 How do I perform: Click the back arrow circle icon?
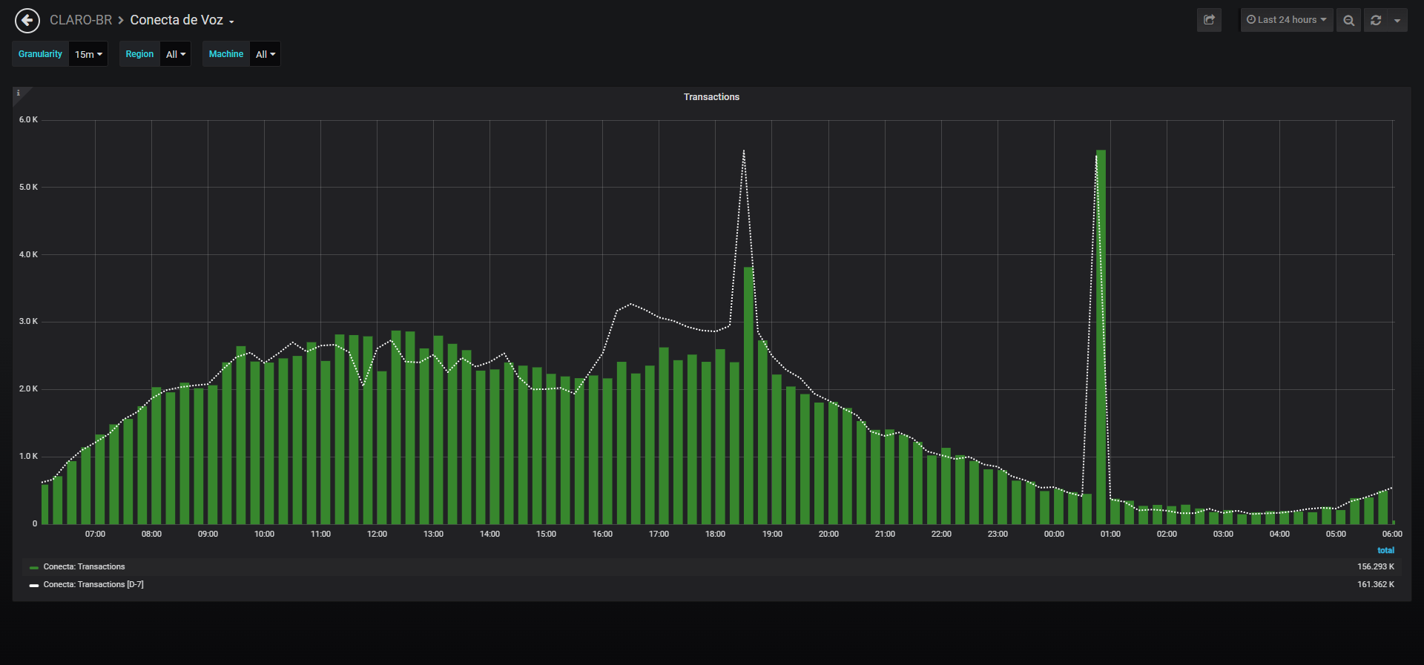(x=27, y=21)
